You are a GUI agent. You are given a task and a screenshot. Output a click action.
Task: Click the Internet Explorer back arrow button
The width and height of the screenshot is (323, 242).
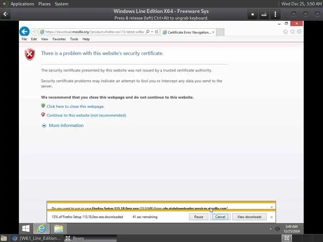(x=25, y=32)
